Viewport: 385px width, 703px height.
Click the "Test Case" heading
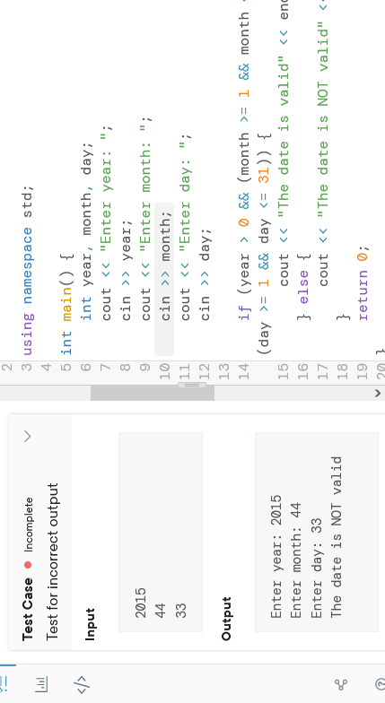27,608
